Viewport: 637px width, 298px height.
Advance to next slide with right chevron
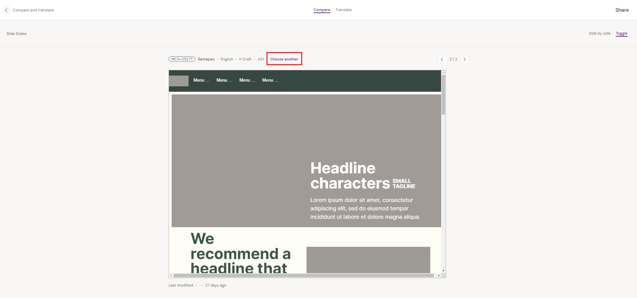[464, 59]
